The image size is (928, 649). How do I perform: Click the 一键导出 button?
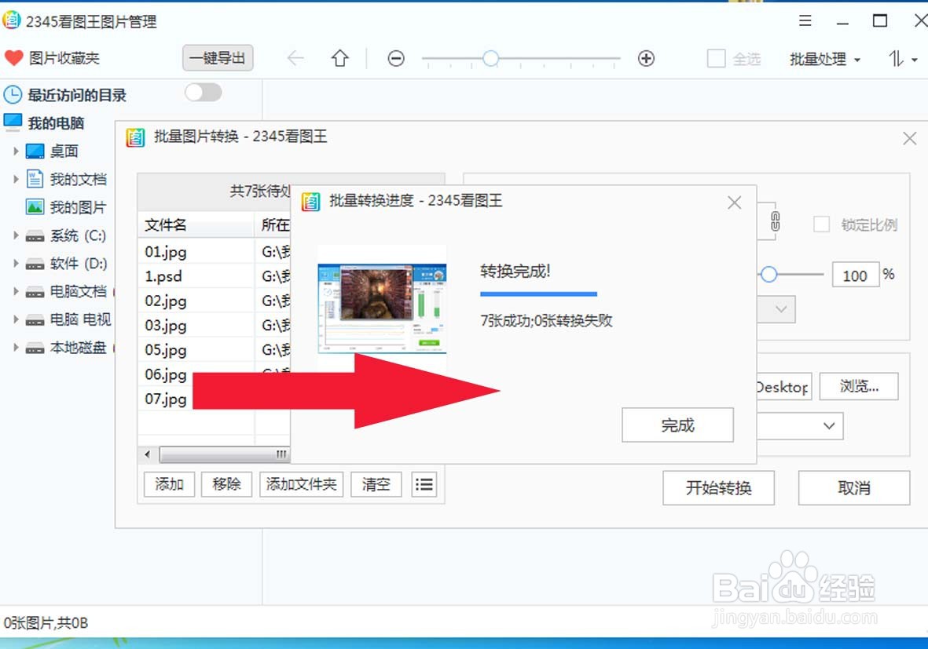[x=218, y=58]
